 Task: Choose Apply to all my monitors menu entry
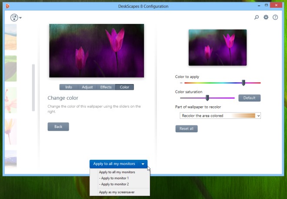[x=117, y=172]
